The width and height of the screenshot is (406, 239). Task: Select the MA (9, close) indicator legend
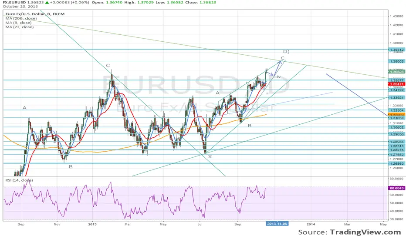tap(18, 23)
